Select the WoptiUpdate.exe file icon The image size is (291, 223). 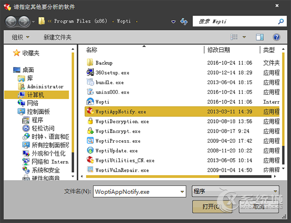(90, 150)
